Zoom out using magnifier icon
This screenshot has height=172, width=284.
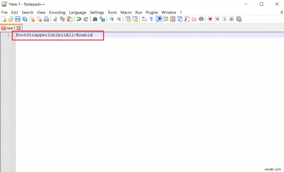pyautogui.click(x=119, y=19)
